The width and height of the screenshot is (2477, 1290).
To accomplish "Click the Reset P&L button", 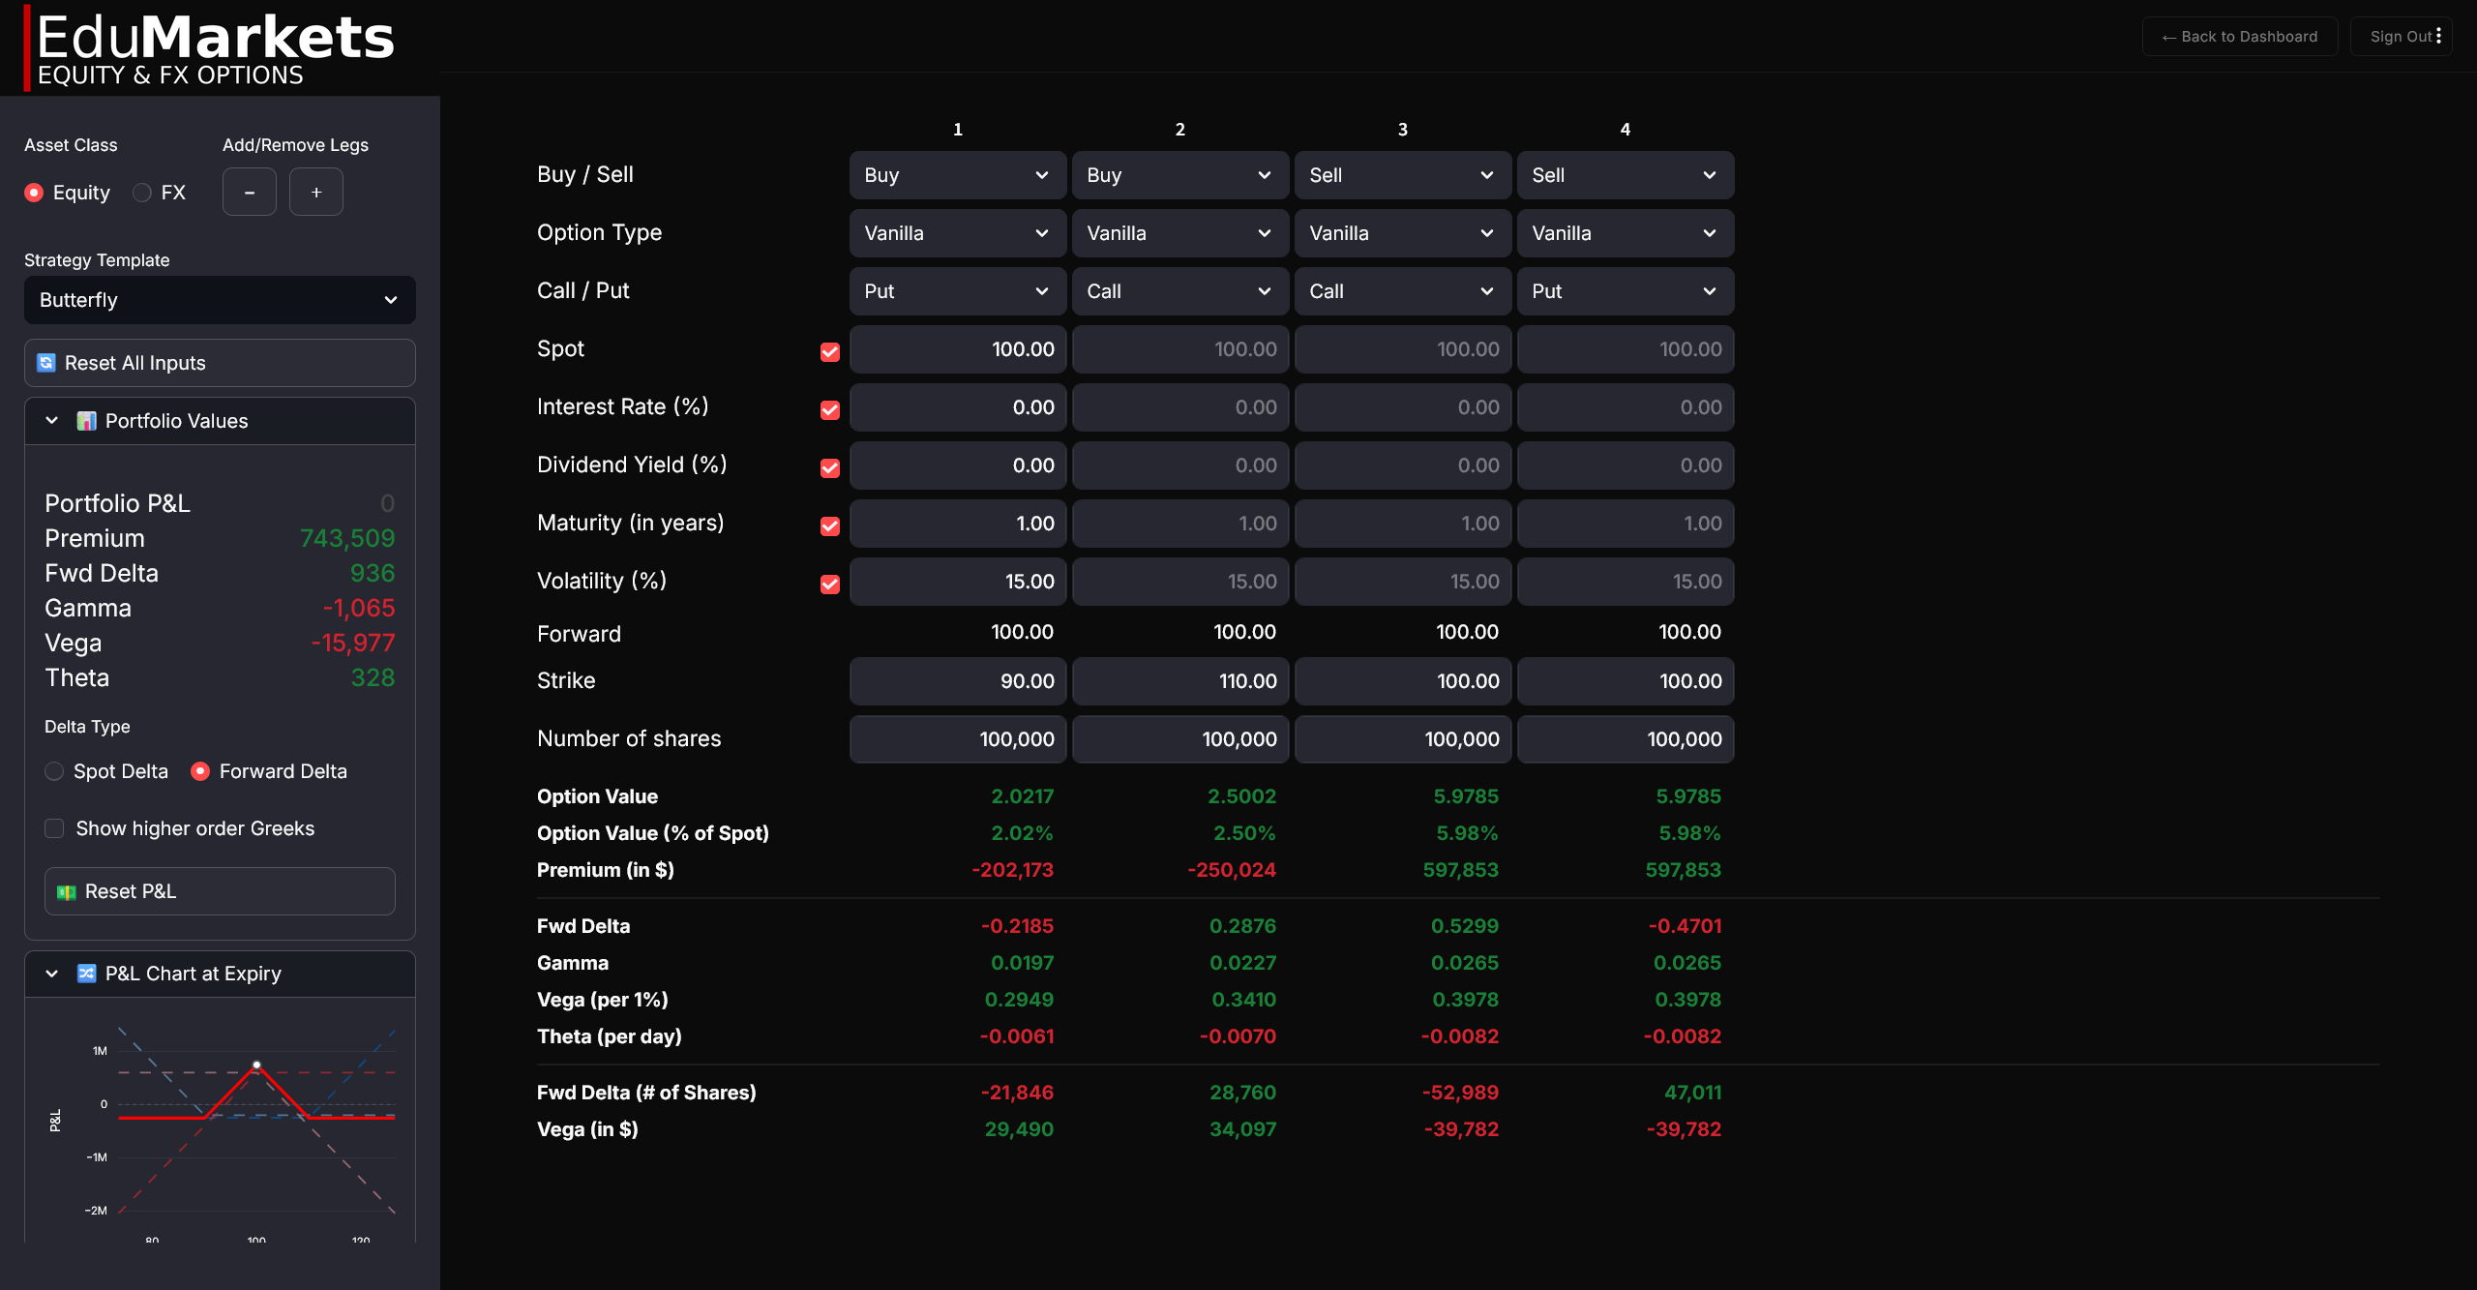I will (x=219, y=891).
